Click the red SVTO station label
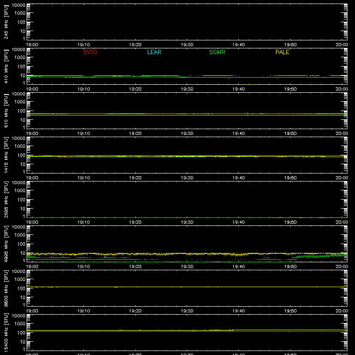Viewport: 355px width, 355px height. point(90,52)
